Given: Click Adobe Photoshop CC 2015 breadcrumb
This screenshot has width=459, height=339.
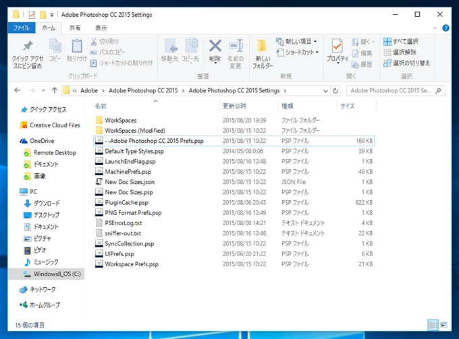Looking at the screenshot, I should [x=143, y=90].
